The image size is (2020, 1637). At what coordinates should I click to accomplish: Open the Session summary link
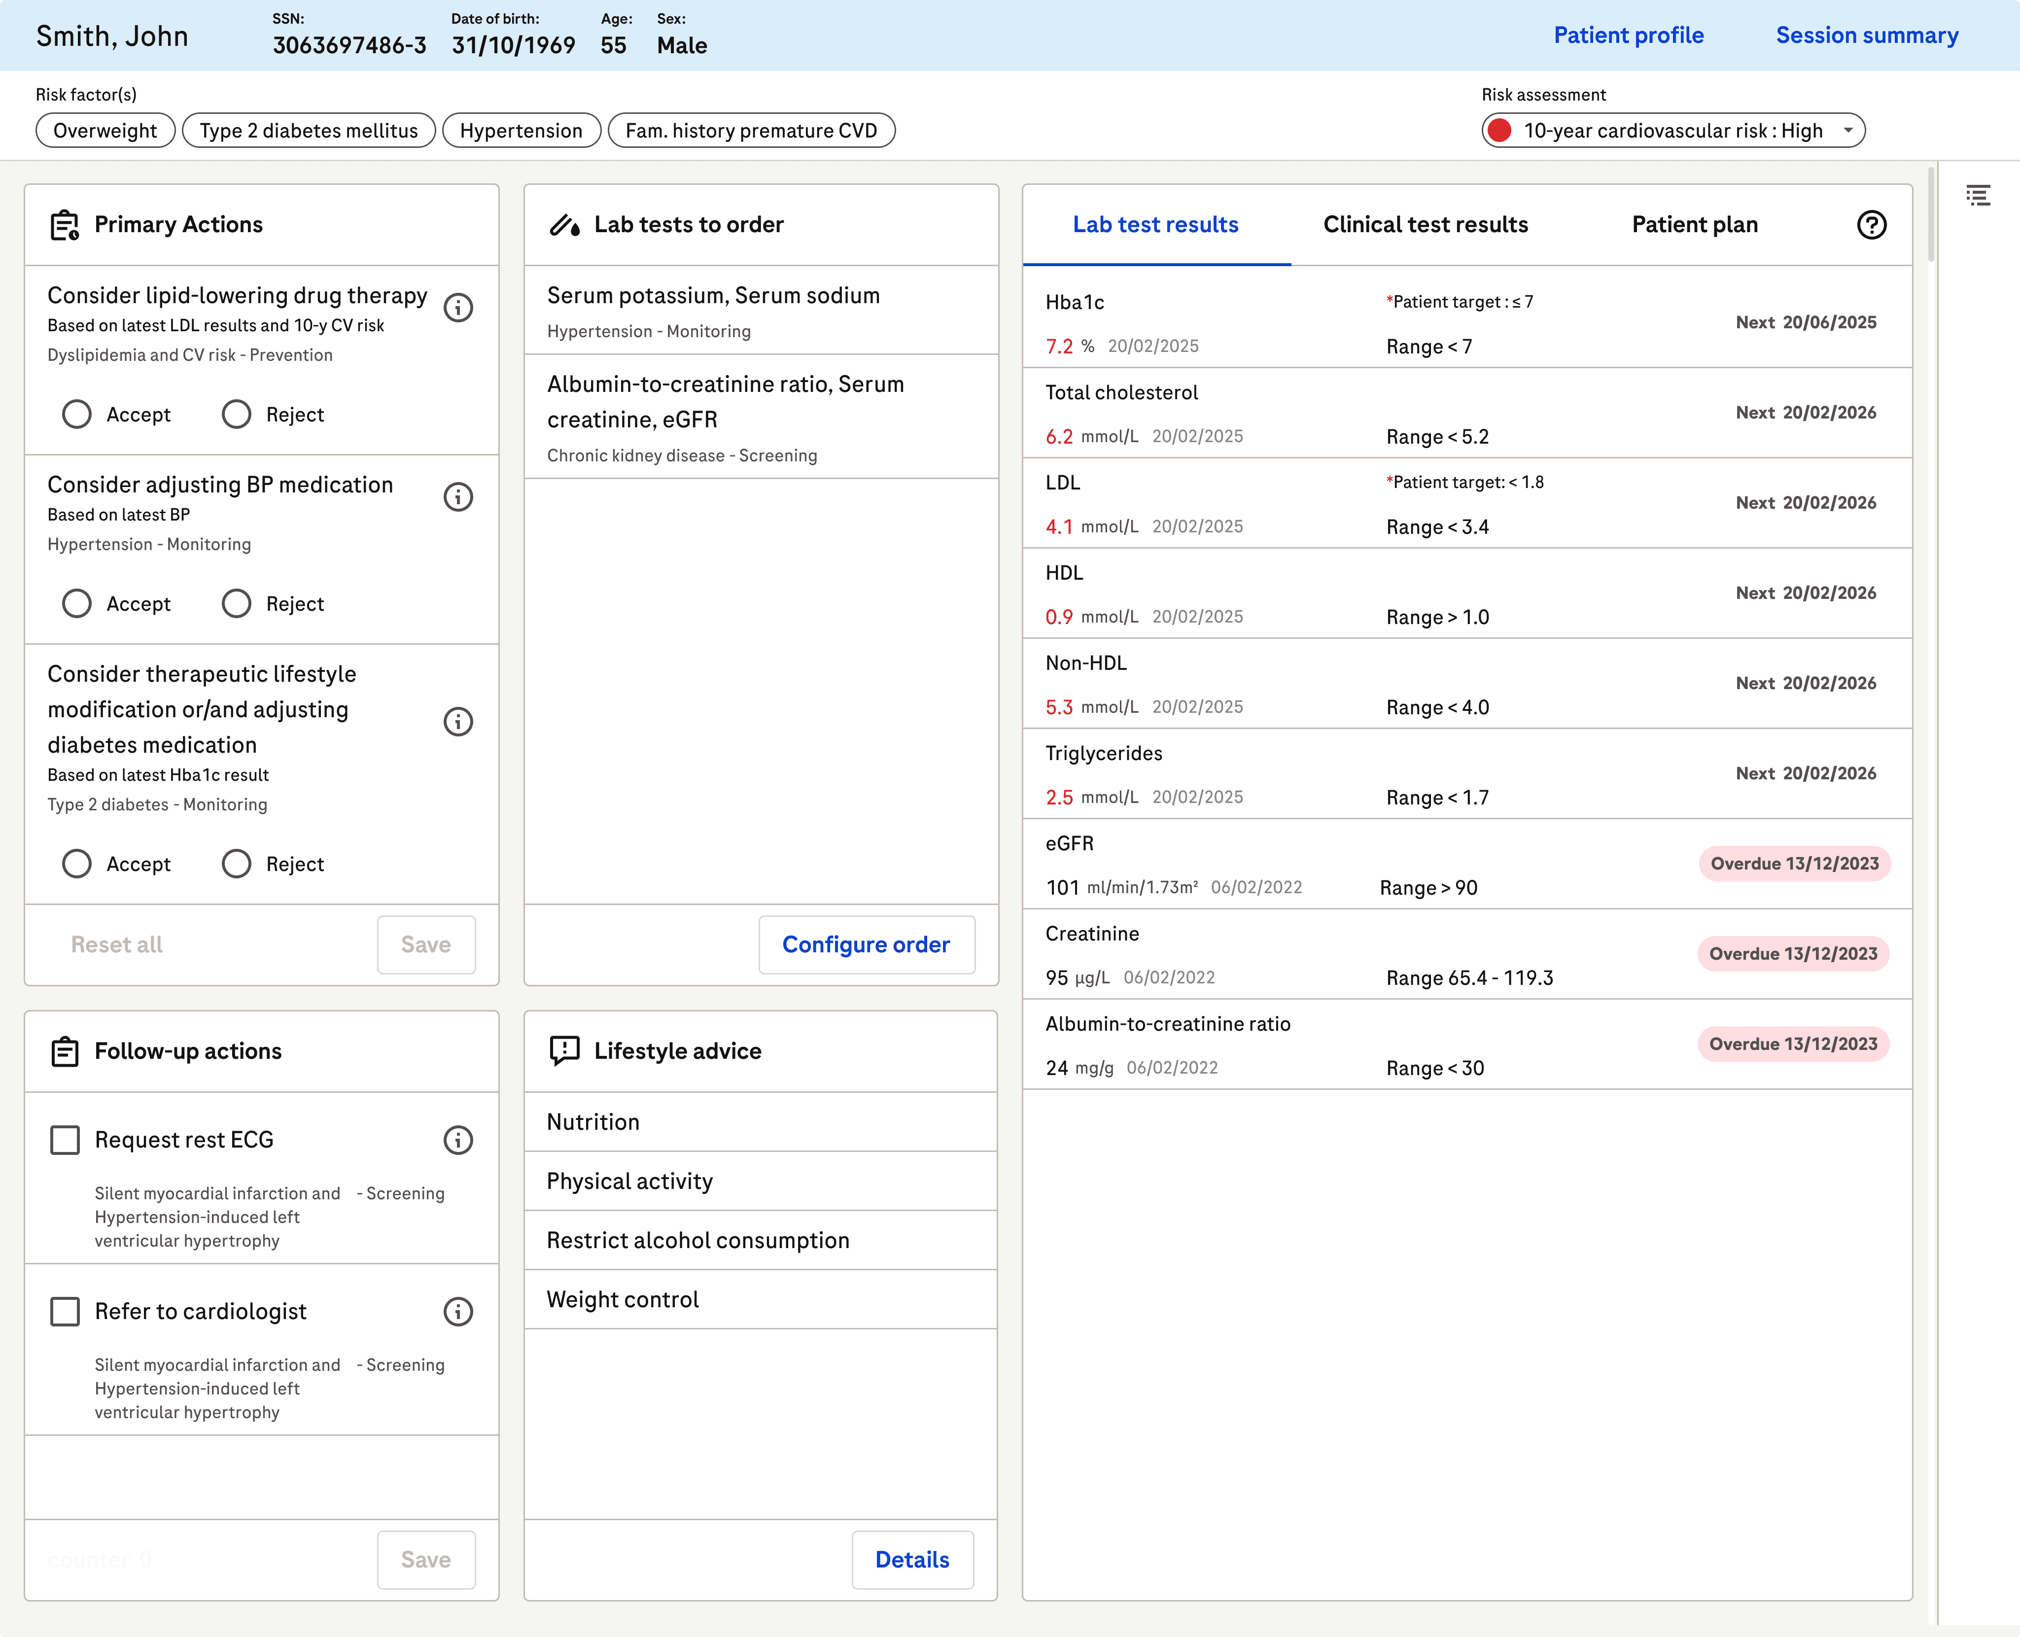(x=1866, y=35)
